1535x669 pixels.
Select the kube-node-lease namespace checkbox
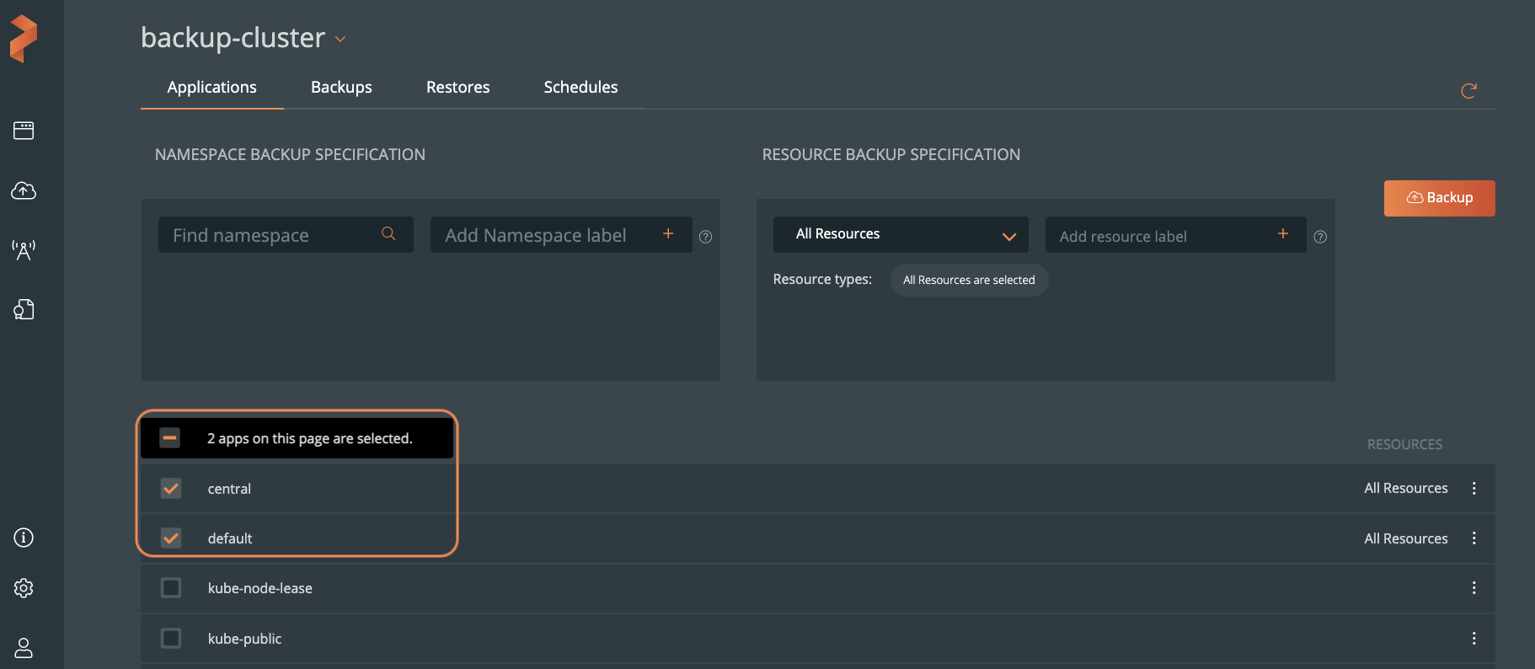tap(171, 588)
